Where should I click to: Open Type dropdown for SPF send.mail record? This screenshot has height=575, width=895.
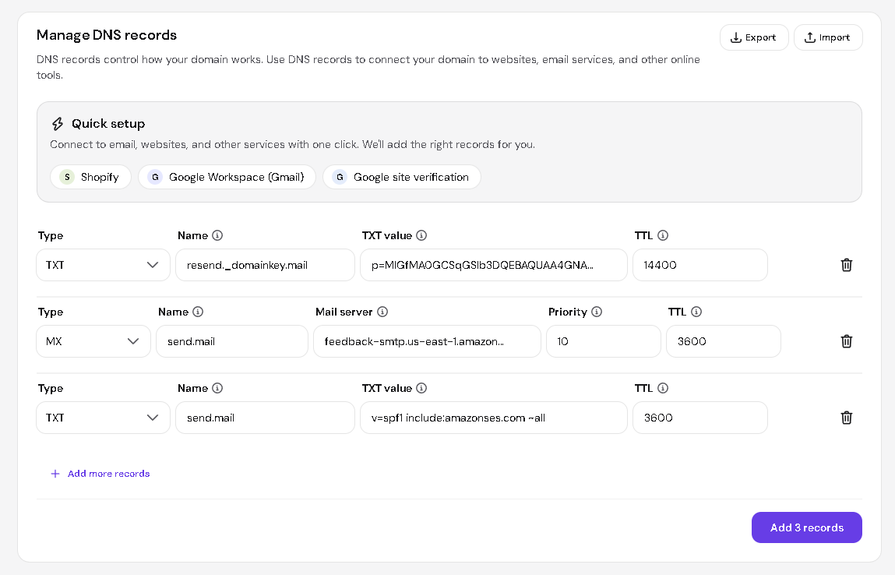tap(104, 418)
